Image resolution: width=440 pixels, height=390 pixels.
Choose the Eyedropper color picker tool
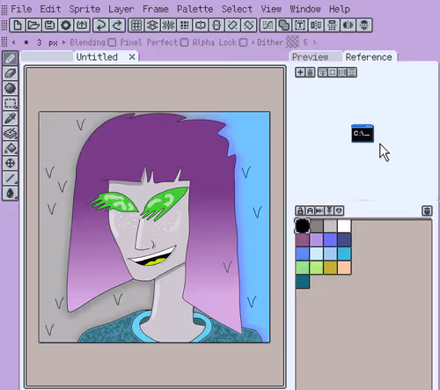click(11, 118)
